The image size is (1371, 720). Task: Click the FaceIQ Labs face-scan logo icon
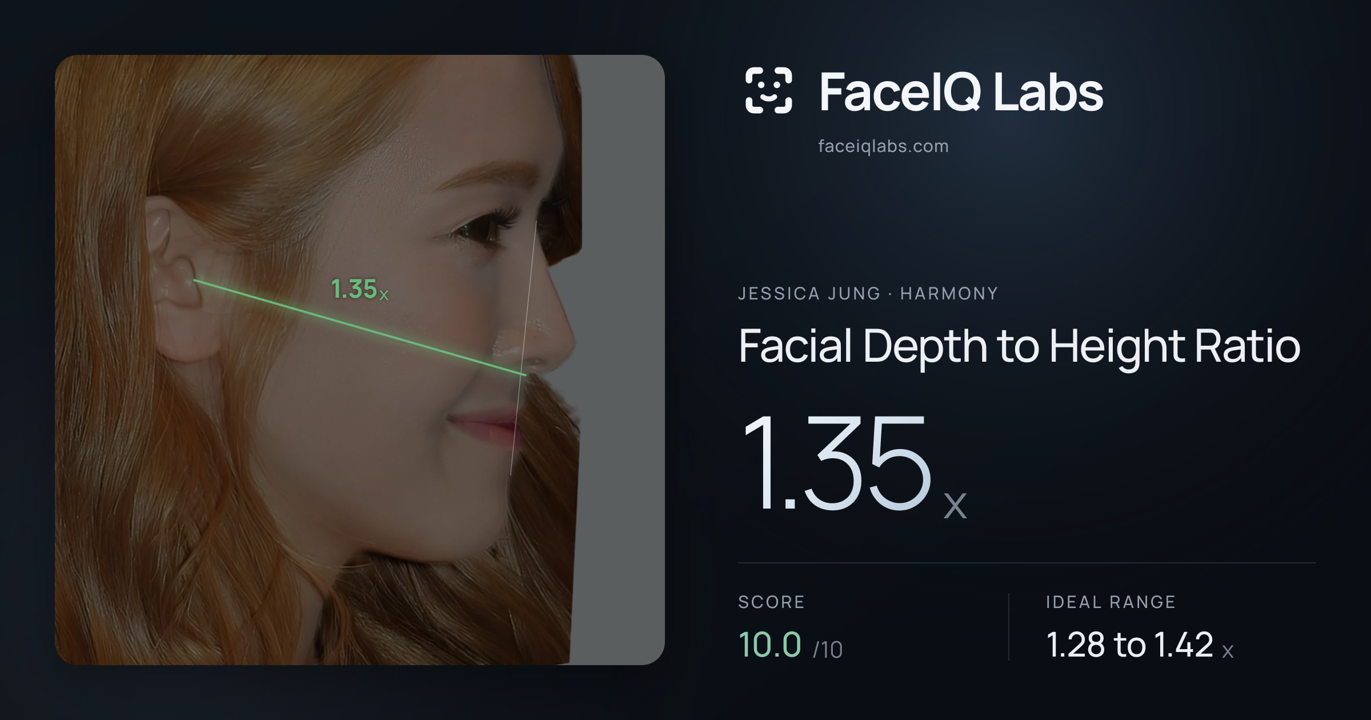click(768, 90)
